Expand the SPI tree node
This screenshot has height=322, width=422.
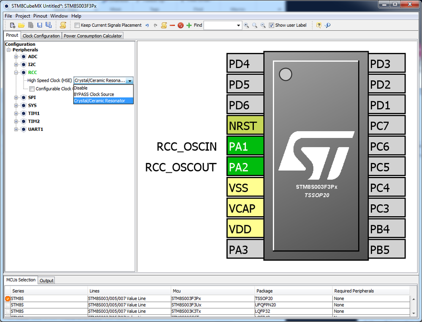(x=16, y=98)
